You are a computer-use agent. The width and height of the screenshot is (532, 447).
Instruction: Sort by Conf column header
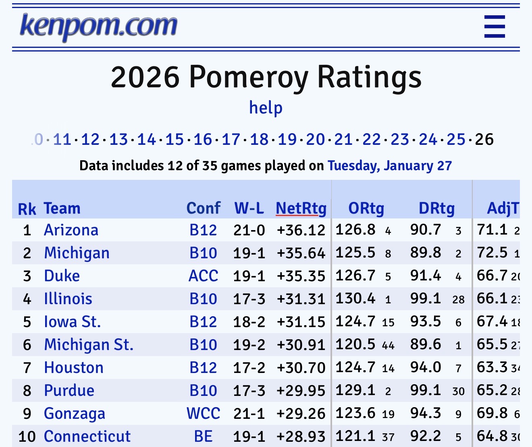(203, 208)
